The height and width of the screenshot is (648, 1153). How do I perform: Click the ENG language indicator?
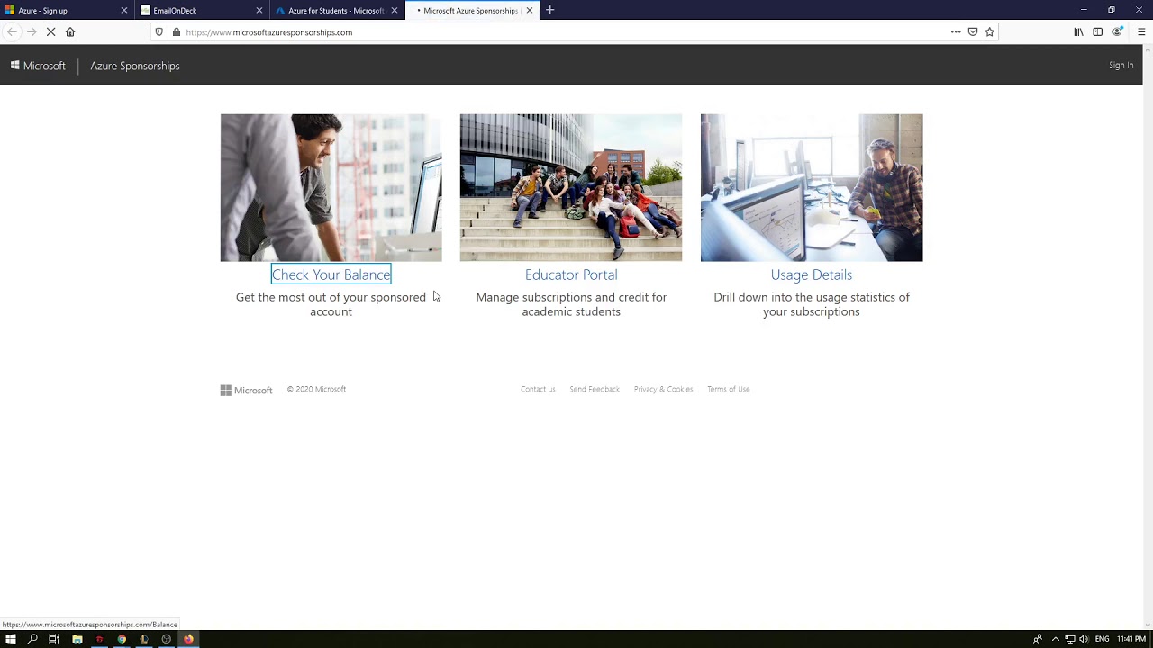[x=1102, y=639]
